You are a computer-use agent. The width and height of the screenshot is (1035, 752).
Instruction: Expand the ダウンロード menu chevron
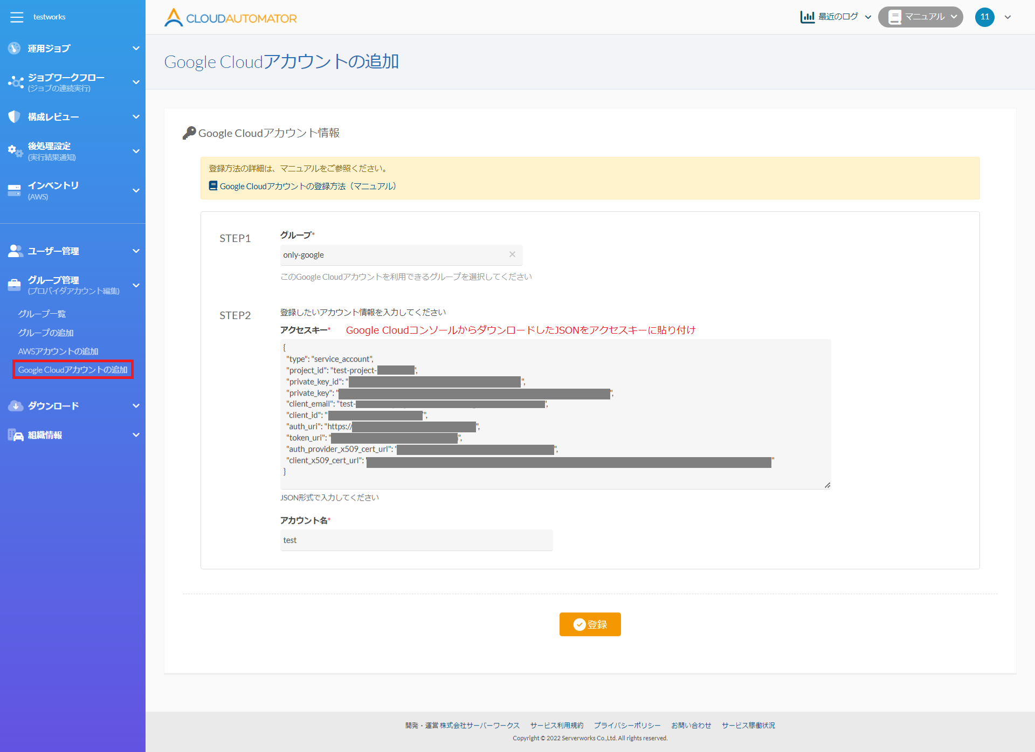coord(136,406)
